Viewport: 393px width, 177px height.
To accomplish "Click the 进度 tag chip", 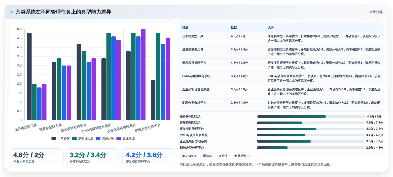I will 223,156.
